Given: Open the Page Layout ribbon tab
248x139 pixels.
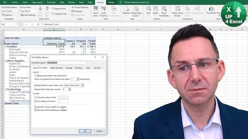Looking at the screenshot, I should click(x=37, y=2).
